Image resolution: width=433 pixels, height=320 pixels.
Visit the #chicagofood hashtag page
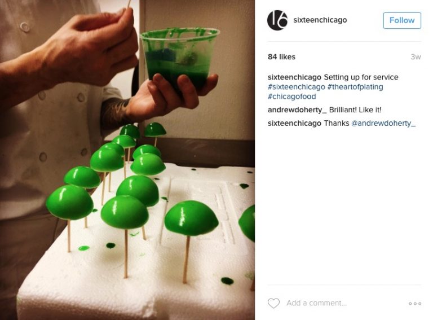pos(292,97)
